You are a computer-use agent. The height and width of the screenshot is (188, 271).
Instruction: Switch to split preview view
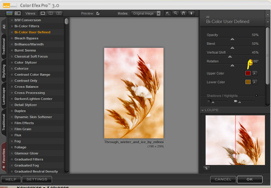click(x=51, y=13)
